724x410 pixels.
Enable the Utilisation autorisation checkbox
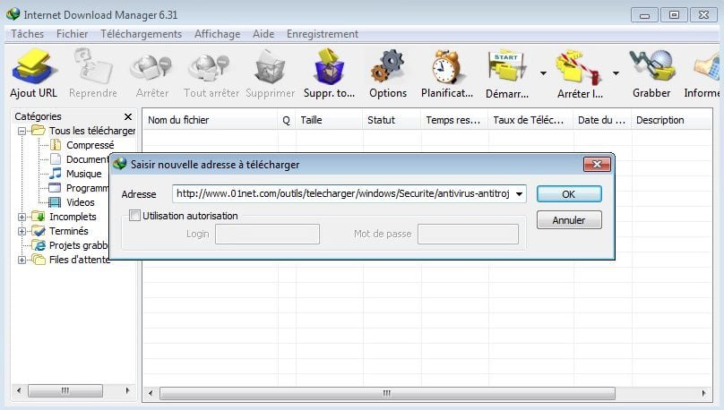(134, 216)
